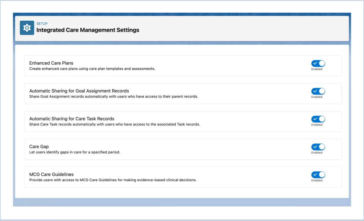Image resolution: width=364 pixels, height=221 pixels.
Task: Click the Setup gear icon
Action: (x=27, y=28)
